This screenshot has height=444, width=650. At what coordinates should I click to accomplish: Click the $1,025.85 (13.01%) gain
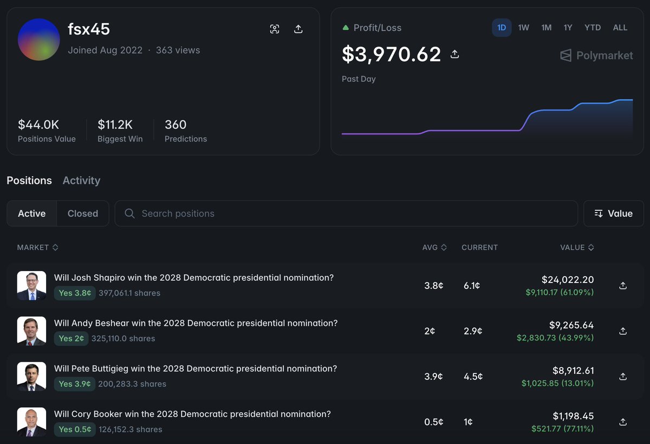click(x=558, y=383)
